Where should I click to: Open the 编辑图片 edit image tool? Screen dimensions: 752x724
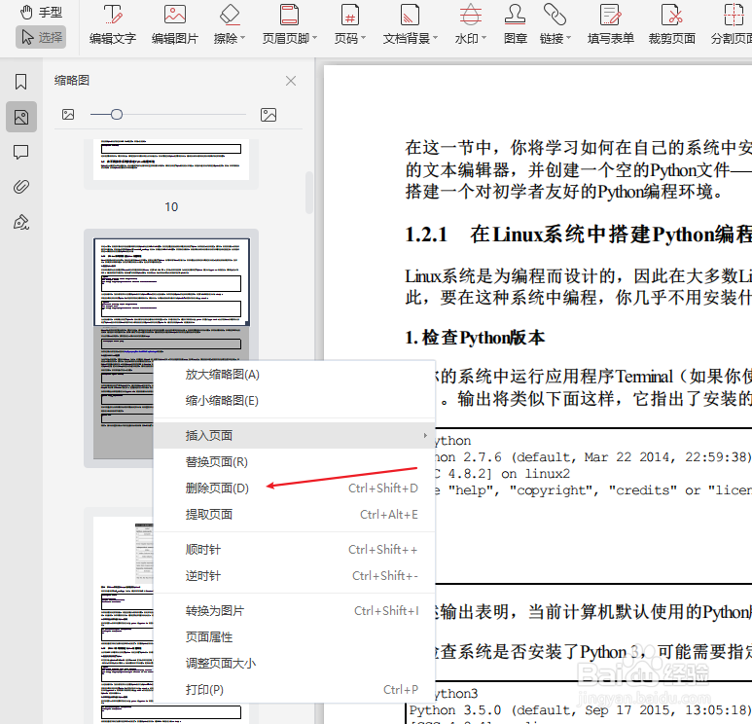click(x=174, y=24)
